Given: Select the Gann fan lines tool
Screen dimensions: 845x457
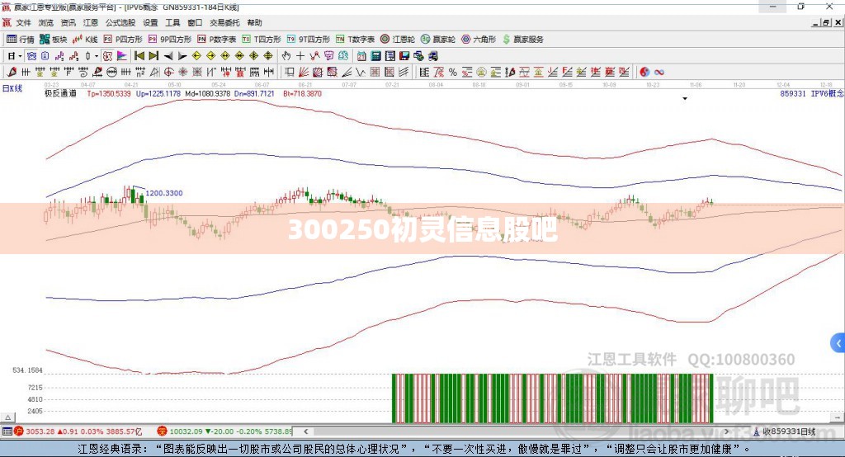Looking at the screenshot, I should click(304, 73).
